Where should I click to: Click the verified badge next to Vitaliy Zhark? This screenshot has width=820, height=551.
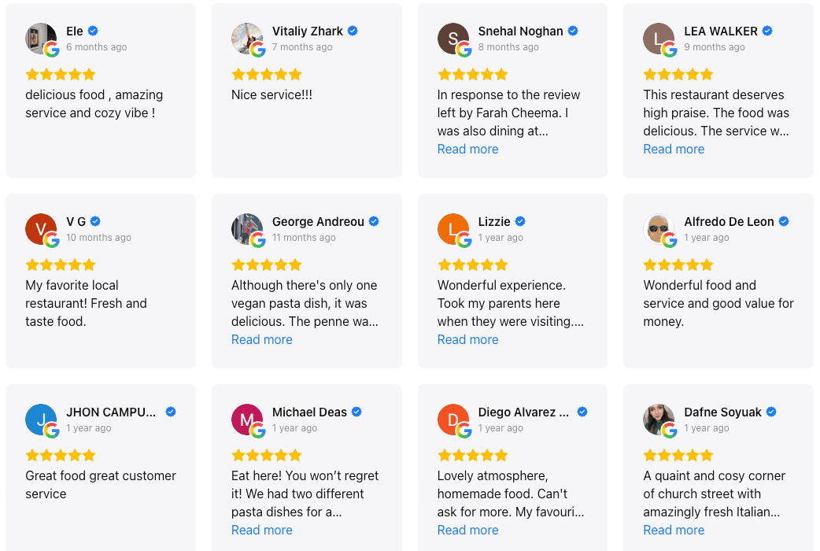click(x=352, y=31)
